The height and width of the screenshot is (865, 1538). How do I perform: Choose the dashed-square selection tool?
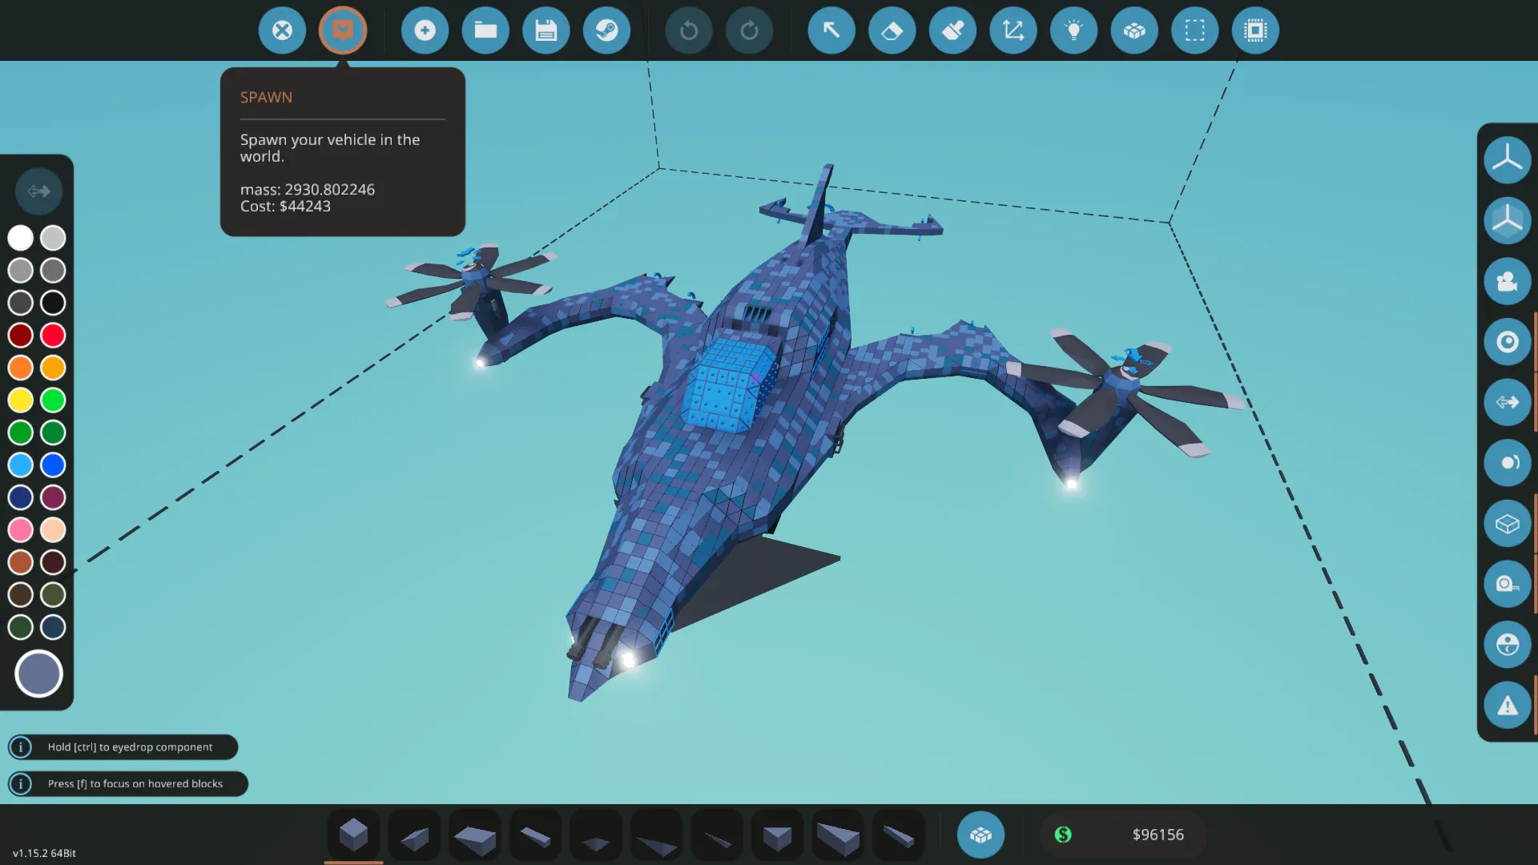[x=1194, y=30]
